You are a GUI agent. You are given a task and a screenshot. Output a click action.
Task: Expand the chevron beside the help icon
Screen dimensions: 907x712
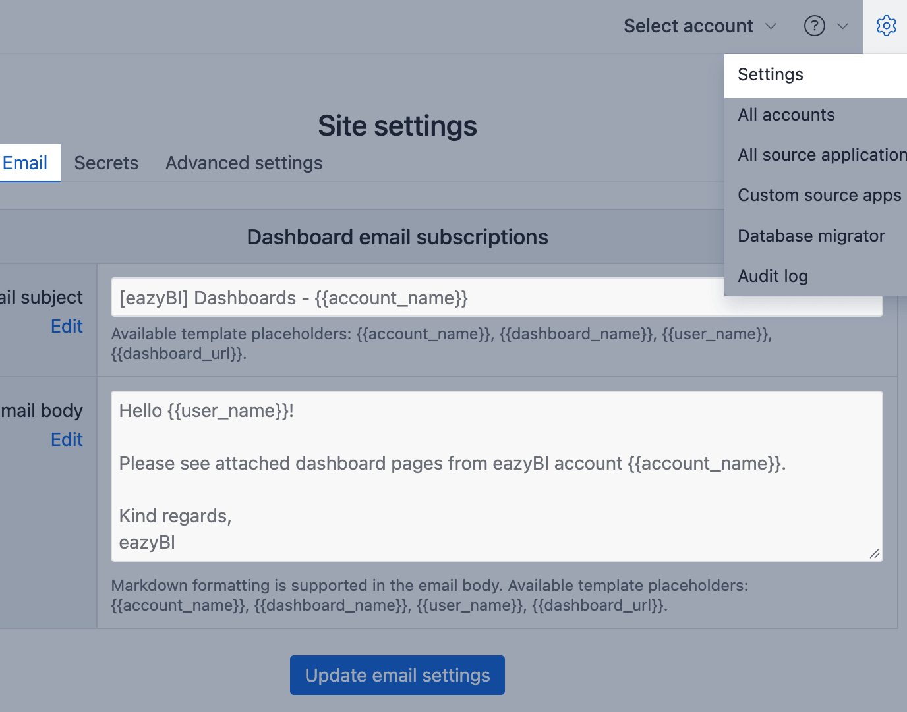[x=842, y=26]
